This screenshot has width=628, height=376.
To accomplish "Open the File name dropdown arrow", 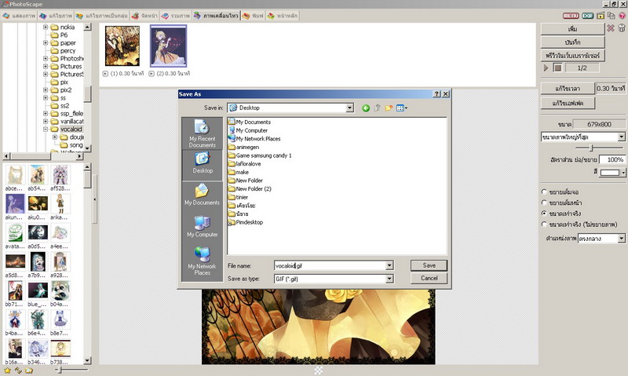I will (x=389, y=265).
